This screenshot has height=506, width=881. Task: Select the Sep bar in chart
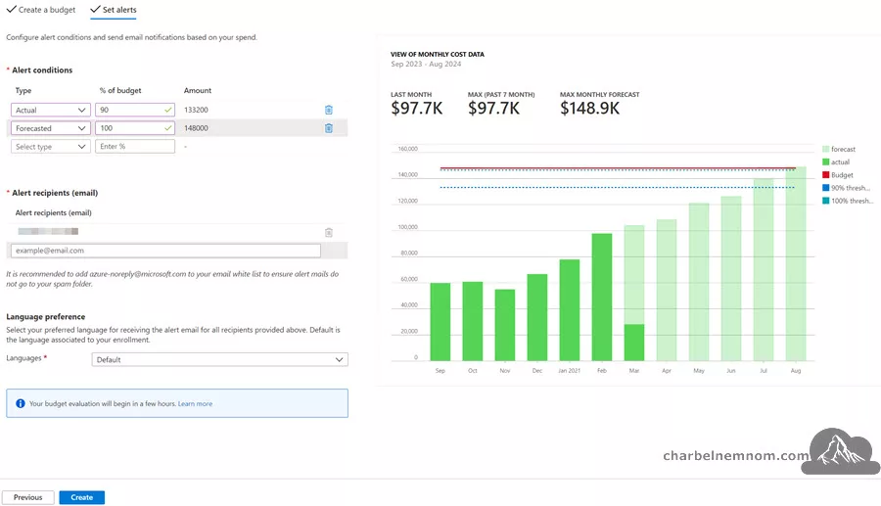440,322
